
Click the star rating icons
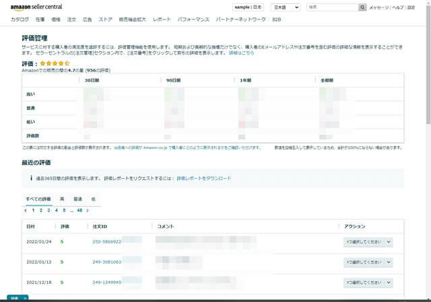55,63
